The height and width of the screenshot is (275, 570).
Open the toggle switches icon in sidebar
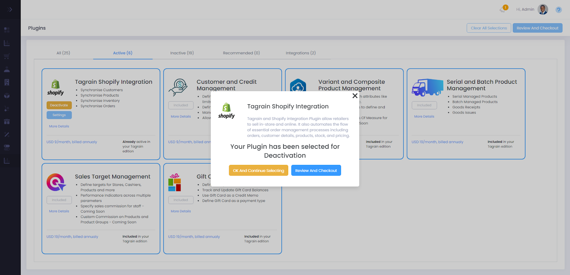[x=7, y=147]
